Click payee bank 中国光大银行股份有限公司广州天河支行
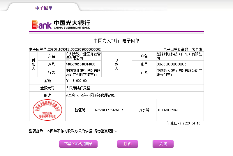 [x=179, y=72]
